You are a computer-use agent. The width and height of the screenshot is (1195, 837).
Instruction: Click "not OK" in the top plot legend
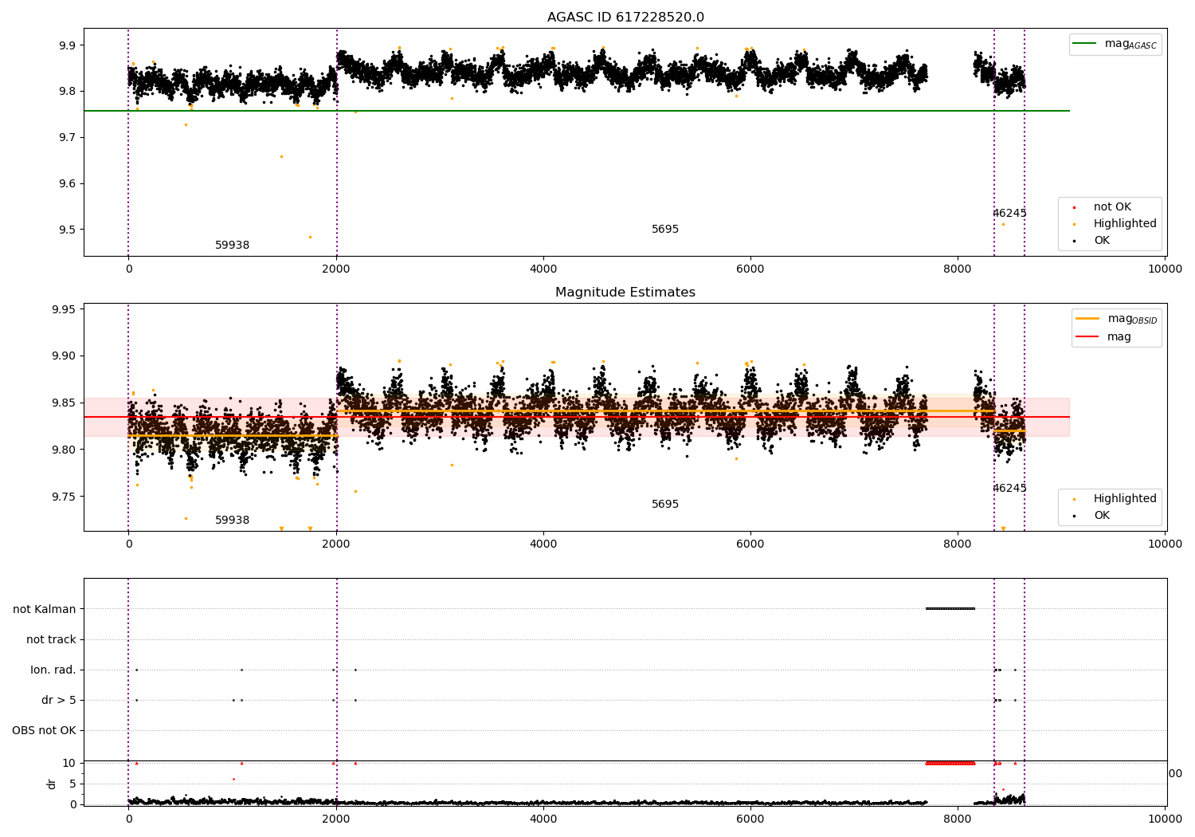(1112, 207)
